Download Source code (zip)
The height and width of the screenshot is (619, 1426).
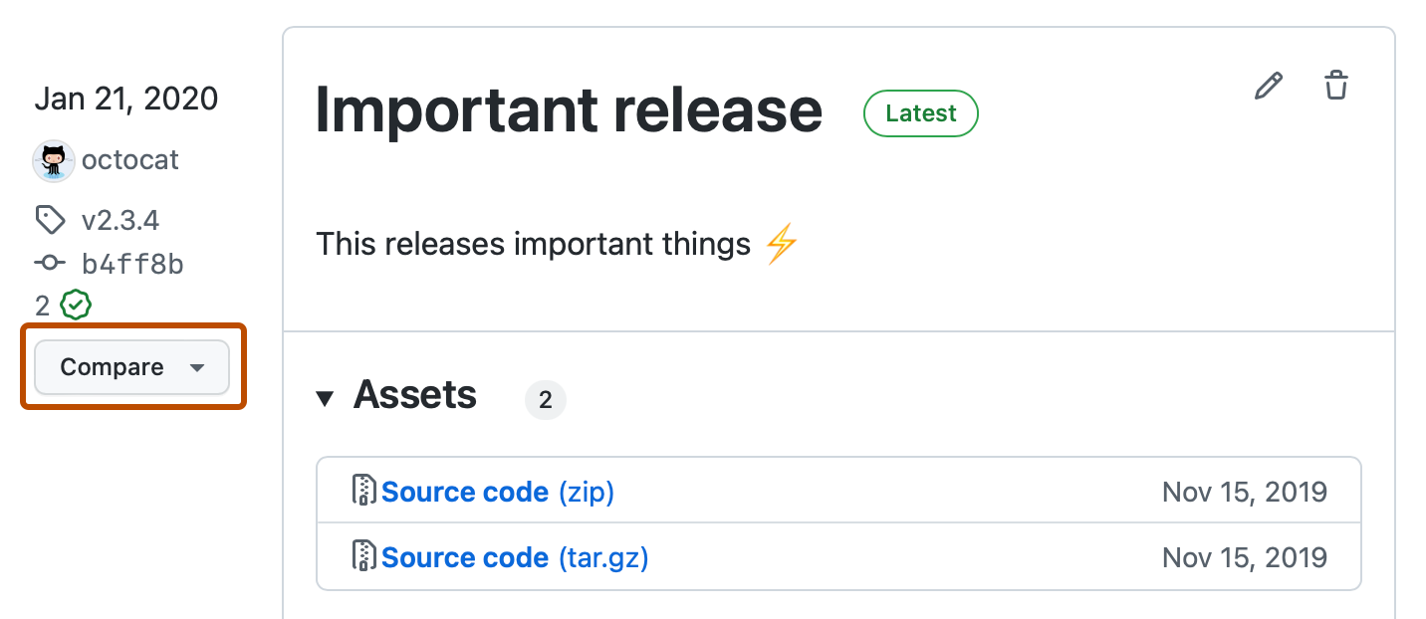click(497, 492)
